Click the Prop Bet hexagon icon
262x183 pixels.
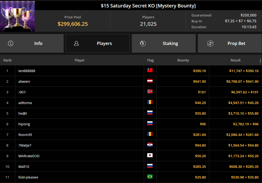(x=210, y=43)
